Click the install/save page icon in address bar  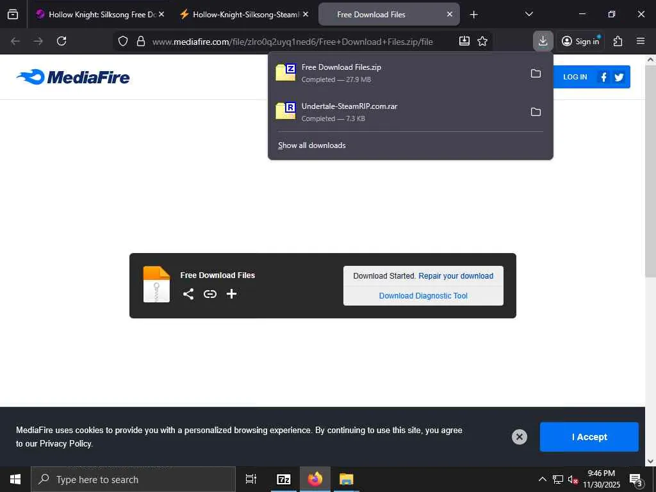464,41
